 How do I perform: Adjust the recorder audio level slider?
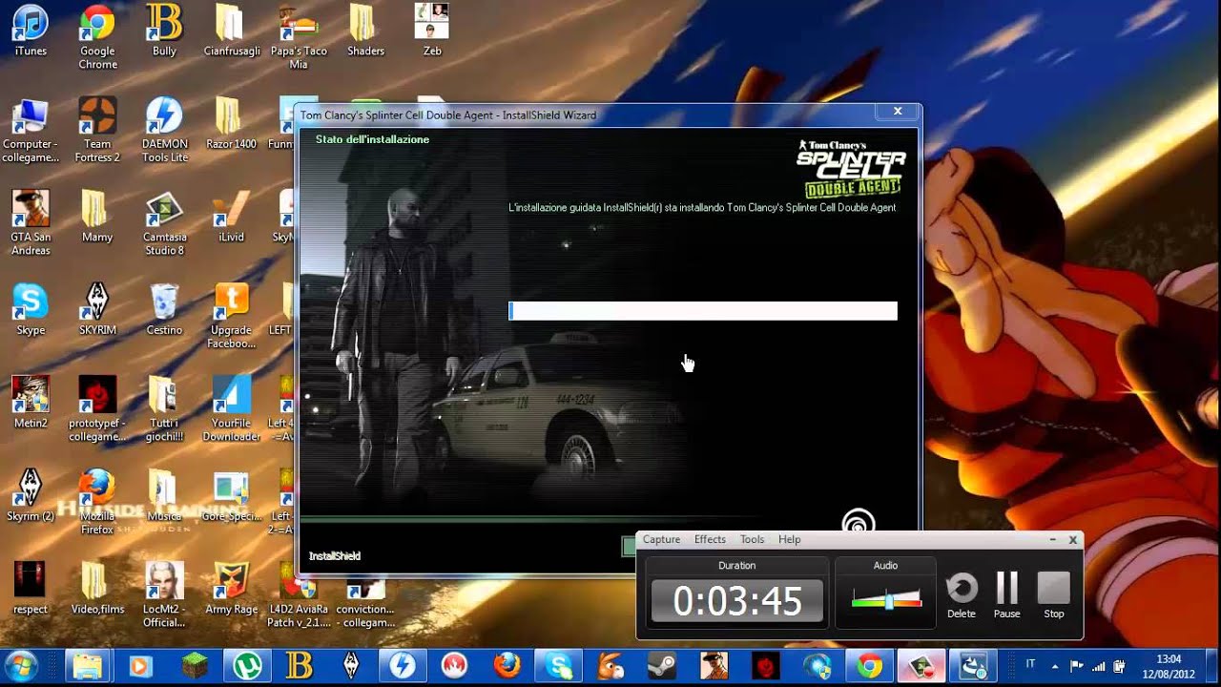coord(887,600)
